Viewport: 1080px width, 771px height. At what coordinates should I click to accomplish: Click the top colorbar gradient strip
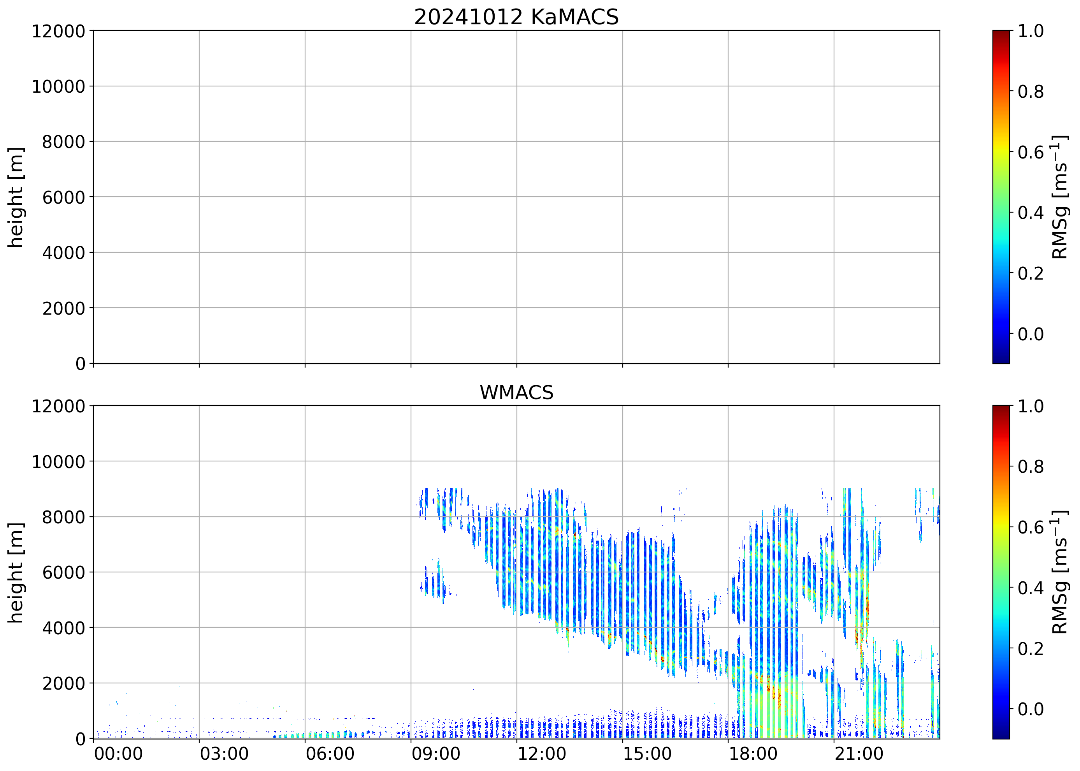point(1001,197)
